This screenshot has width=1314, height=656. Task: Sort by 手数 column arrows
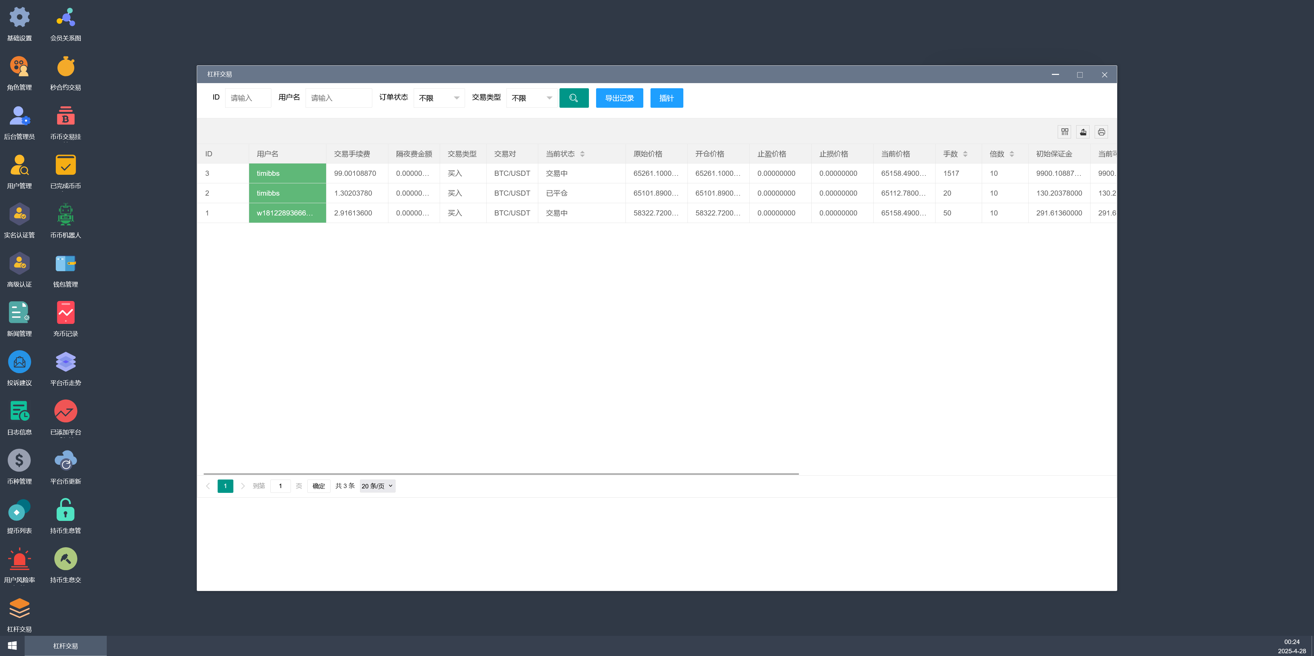pyautogui.click(x=965, y=154)
